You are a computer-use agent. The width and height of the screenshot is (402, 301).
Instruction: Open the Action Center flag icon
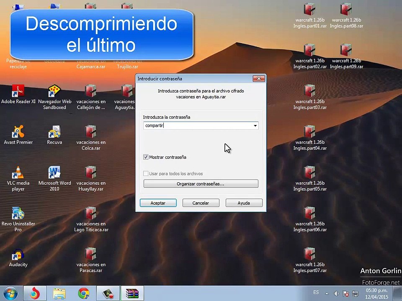[x=345, y=293]
